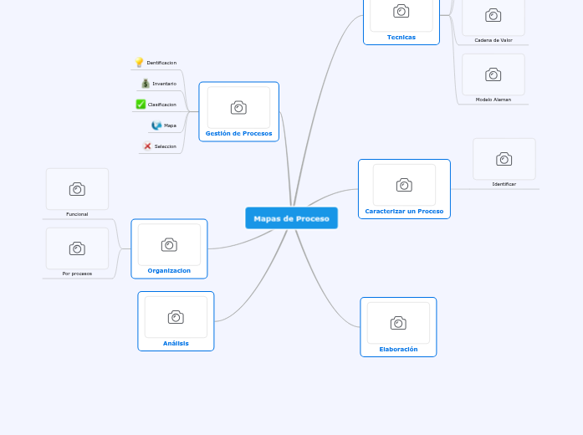This screenshot has height=435, width=583.
Task: Select the Dentificacion label
Action: click(x=161, y=63)
